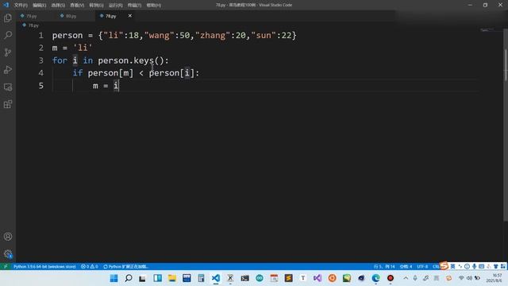Open Sublime Text from taskbar

pyautogui.click(x=288, y=278)
